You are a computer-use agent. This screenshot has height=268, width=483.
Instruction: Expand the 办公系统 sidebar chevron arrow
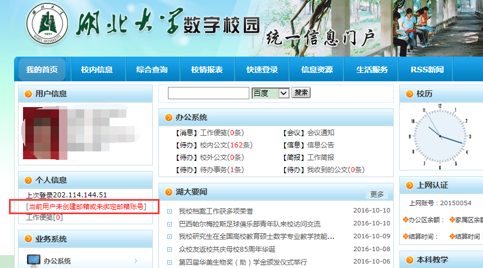tap(136, 261)
